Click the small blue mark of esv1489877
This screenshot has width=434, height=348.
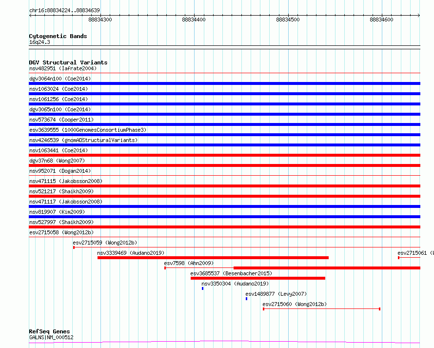(246, 299)
